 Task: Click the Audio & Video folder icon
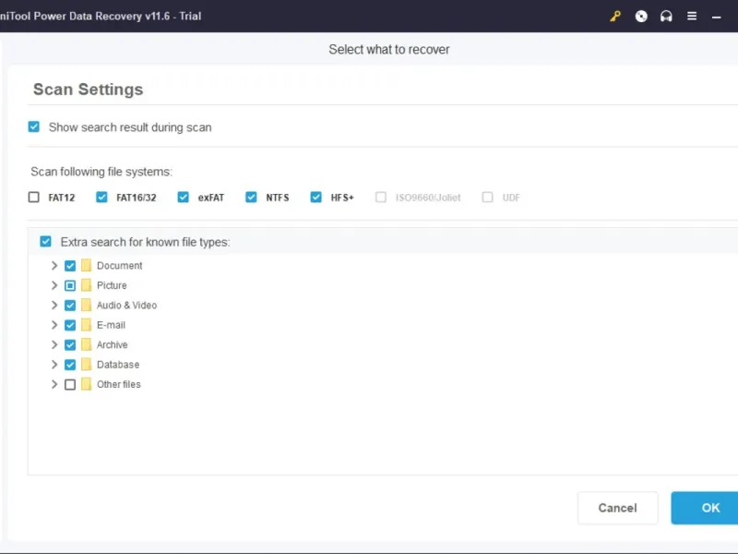pos(86,306)
